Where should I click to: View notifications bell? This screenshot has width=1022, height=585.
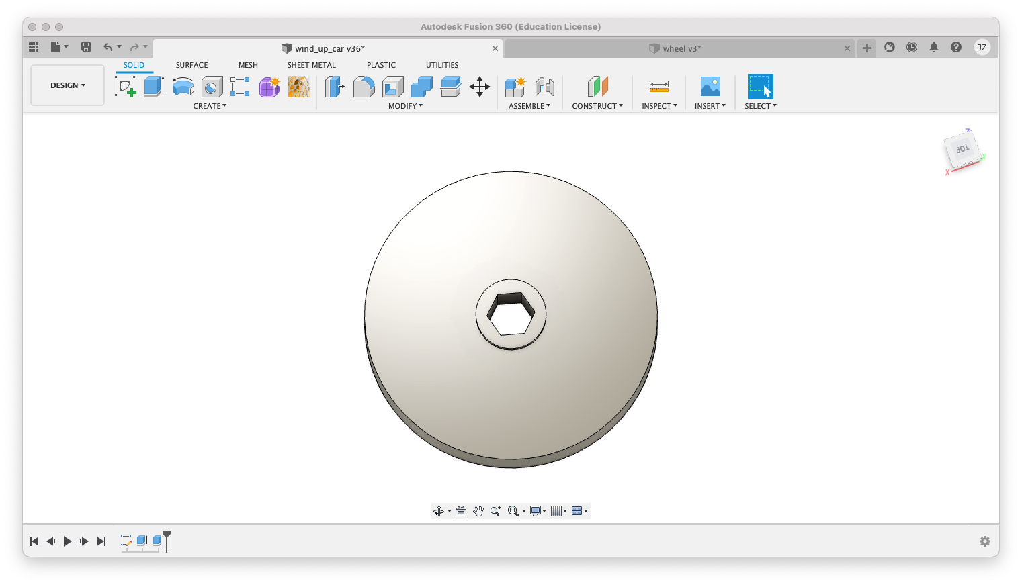pyautogui.click(x=934, y=47)
